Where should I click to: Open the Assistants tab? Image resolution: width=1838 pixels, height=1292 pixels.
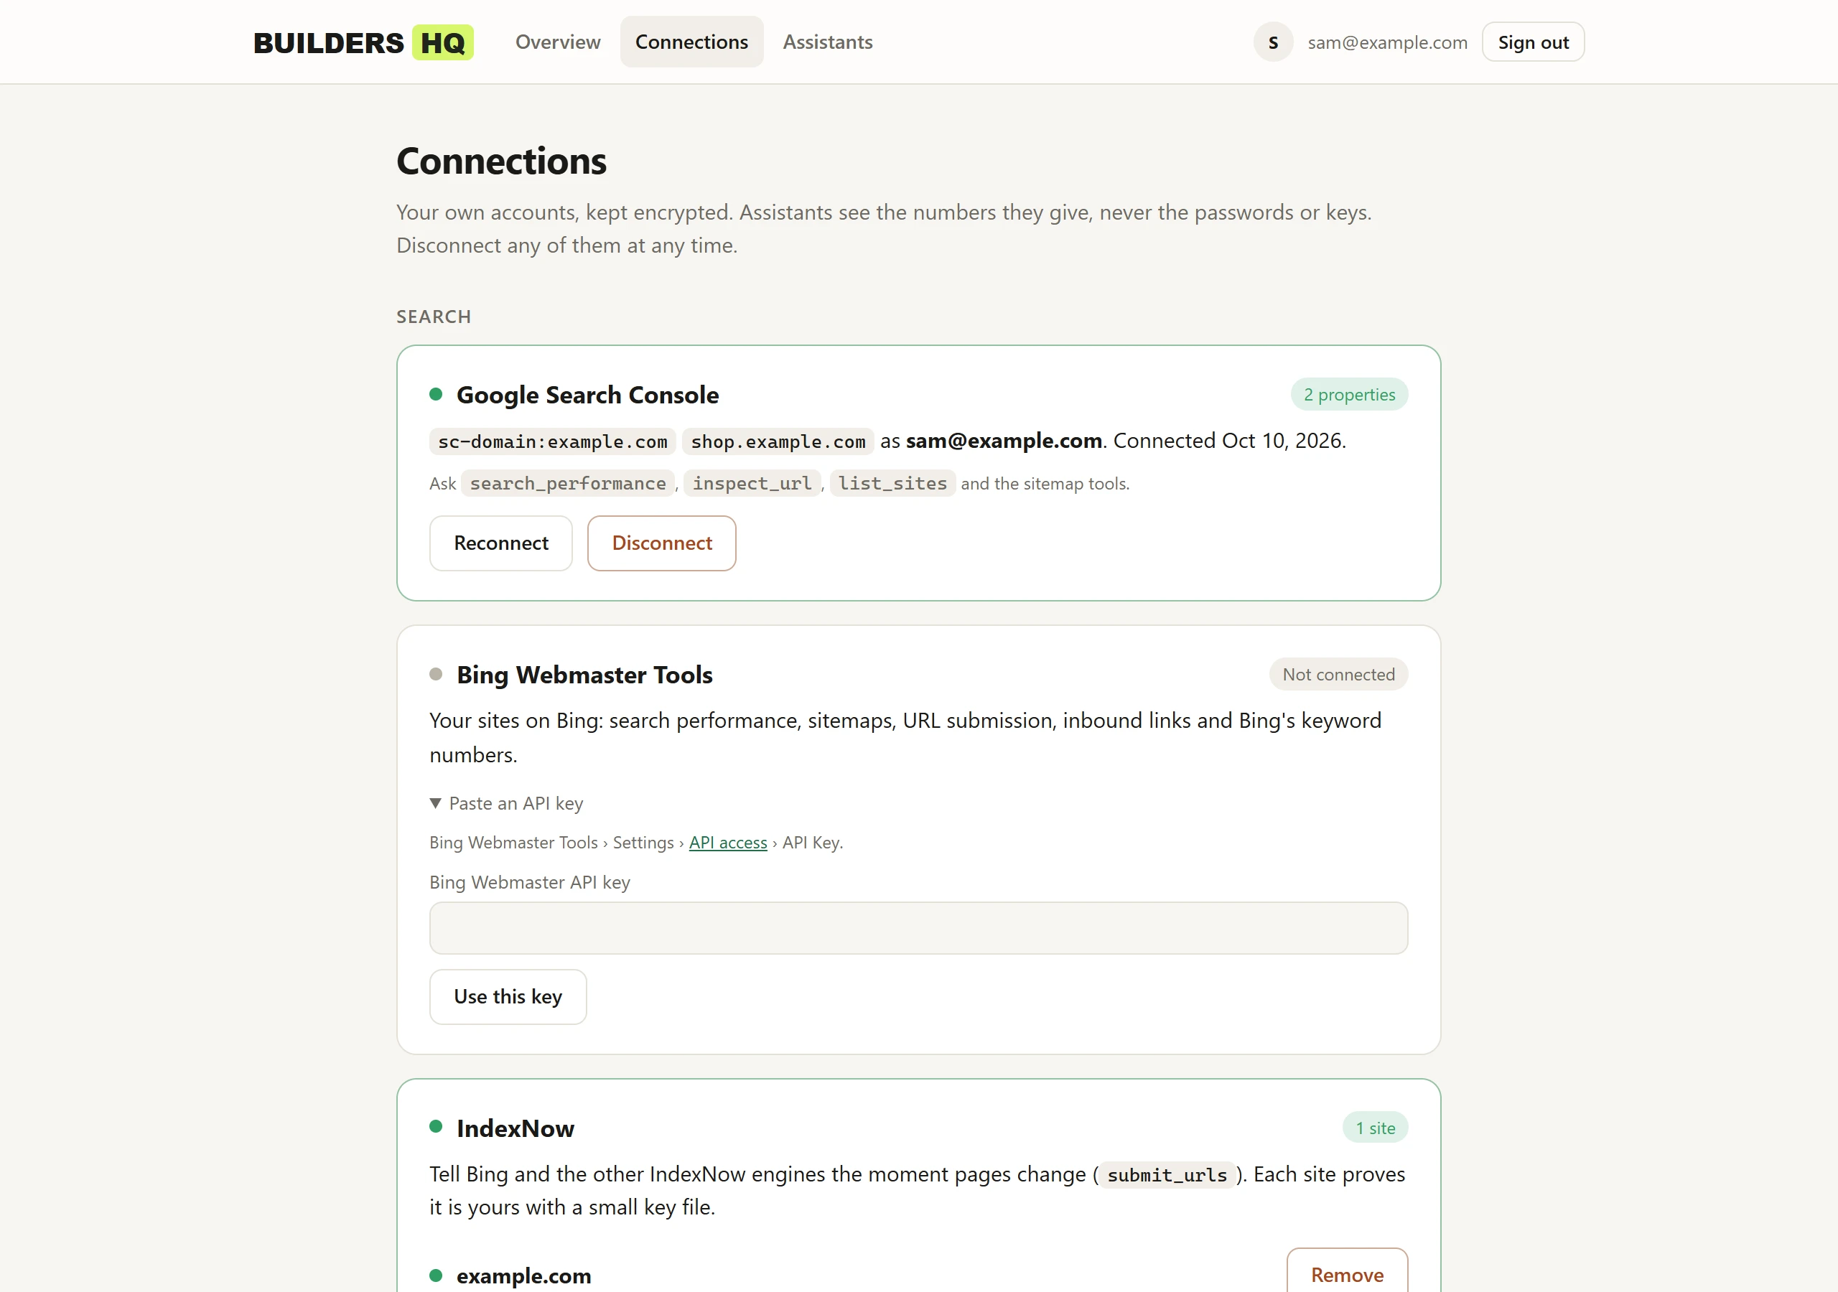pyautogui.click(x=828, y=42)
